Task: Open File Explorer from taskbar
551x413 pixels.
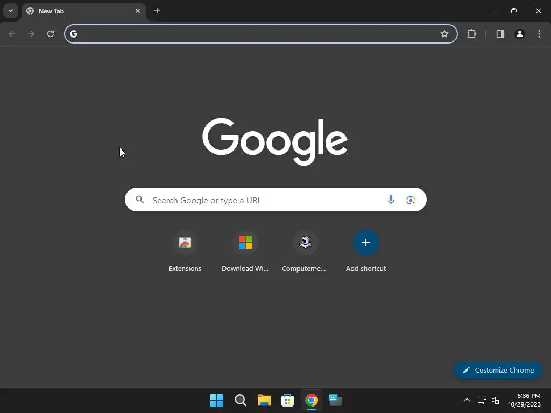Action: pyautogui.click(x=264, y=400)
